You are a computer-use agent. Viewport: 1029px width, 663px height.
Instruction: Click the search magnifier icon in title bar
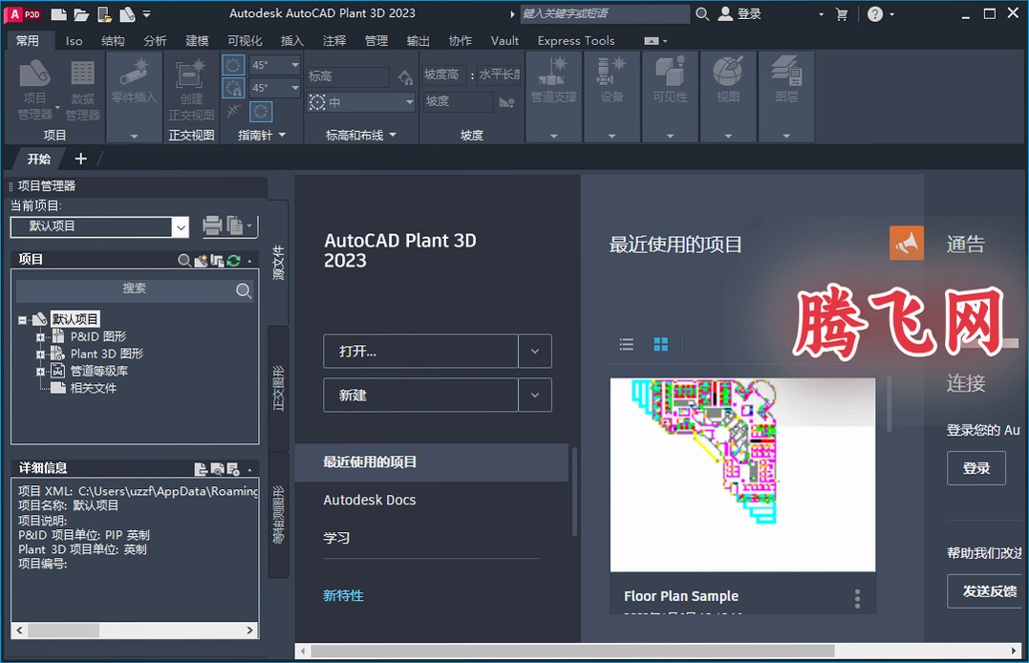pos(702,13)
